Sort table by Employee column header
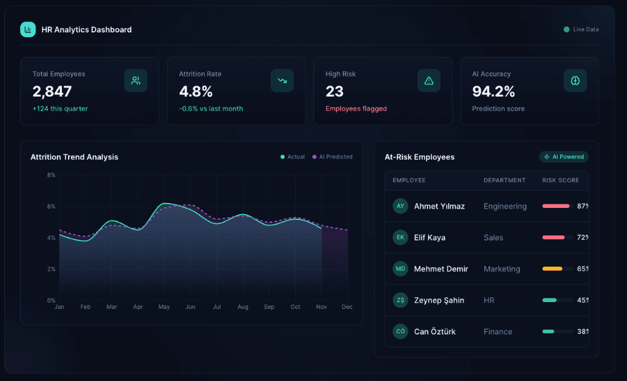The width and height of the screenshot is (627, 381). (409, 180)
